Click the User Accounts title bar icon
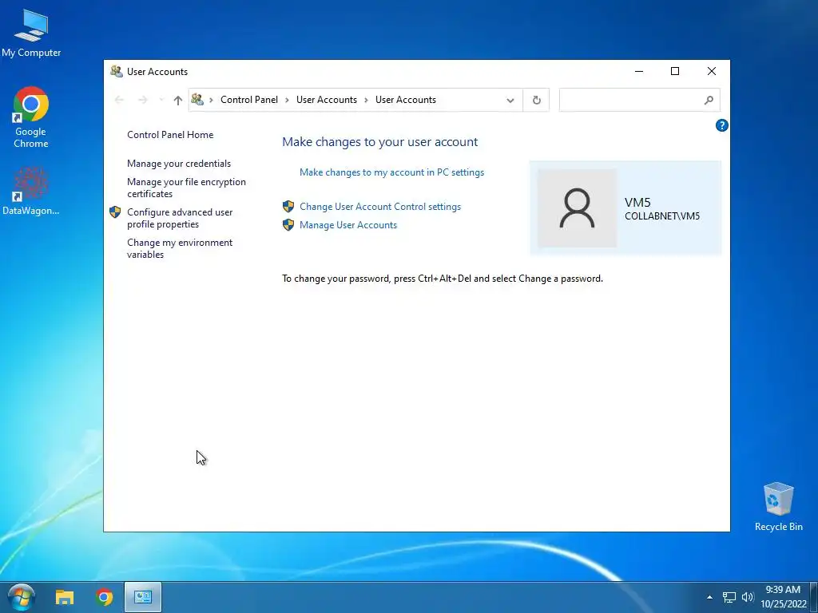 tap(117, 71)
